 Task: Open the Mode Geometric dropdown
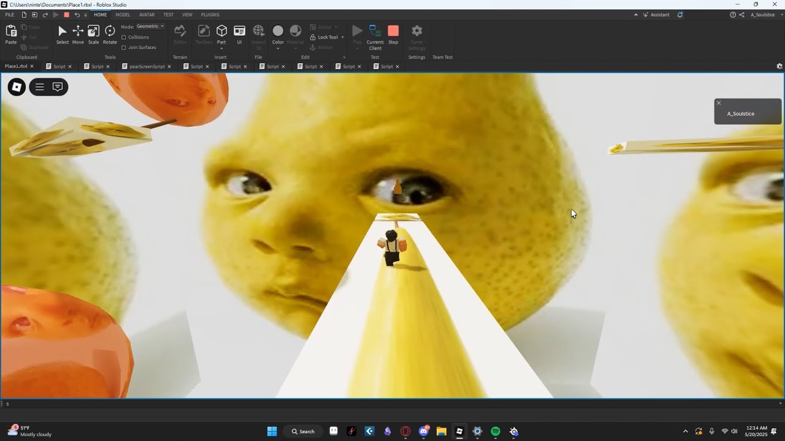click(x=150, y=26)
